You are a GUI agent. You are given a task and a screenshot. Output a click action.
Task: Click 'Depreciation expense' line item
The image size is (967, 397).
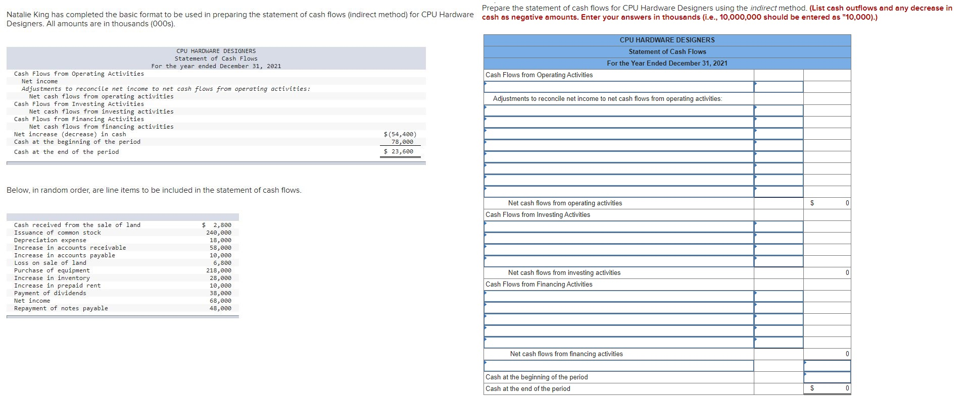(x=50, y=240)
